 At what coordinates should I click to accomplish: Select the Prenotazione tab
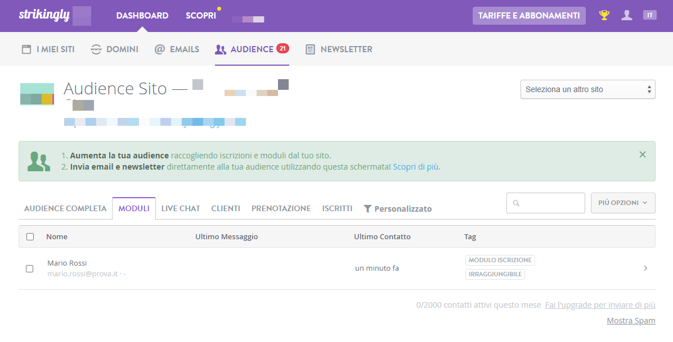point(281,208)
